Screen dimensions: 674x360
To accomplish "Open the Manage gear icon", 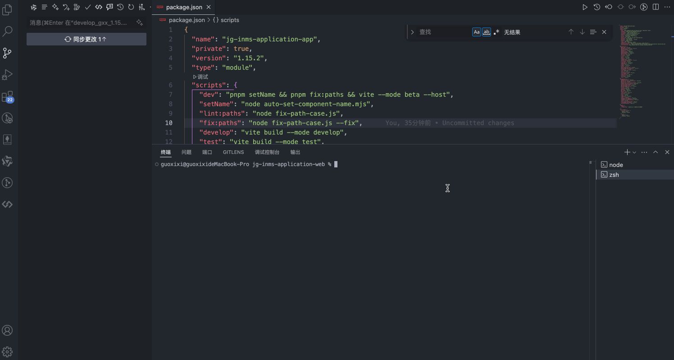I will [x=7, y=352].
